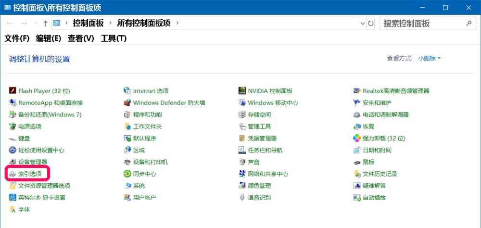Click the 搜索控制面板 search box
The image size is (481, 228).
point(422,23)
